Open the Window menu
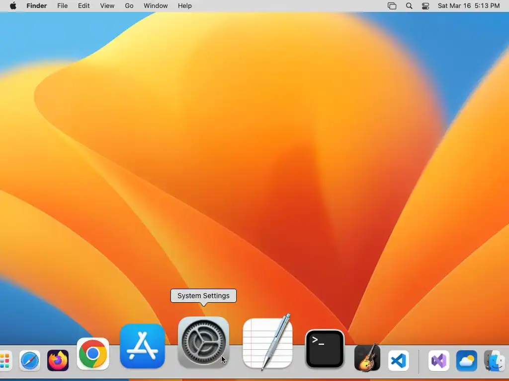 click(x=156, y=6)
